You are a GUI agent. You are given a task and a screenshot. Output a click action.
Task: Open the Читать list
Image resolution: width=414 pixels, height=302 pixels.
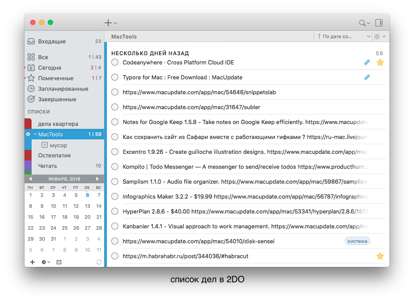[64, 166]
